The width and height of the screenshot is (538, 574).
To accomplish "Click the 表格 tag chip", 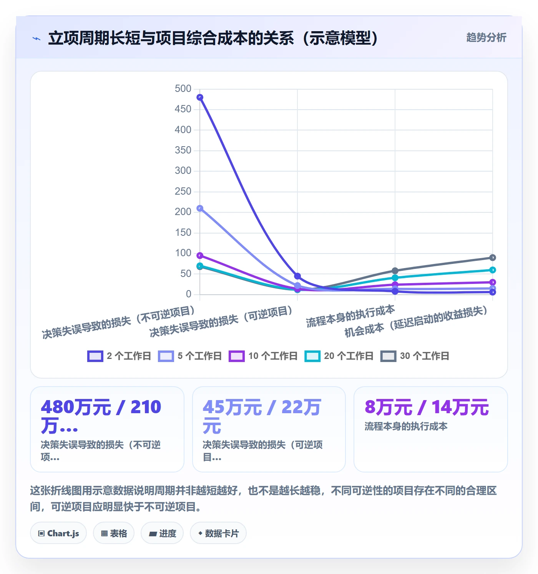I will click(114, 533).
